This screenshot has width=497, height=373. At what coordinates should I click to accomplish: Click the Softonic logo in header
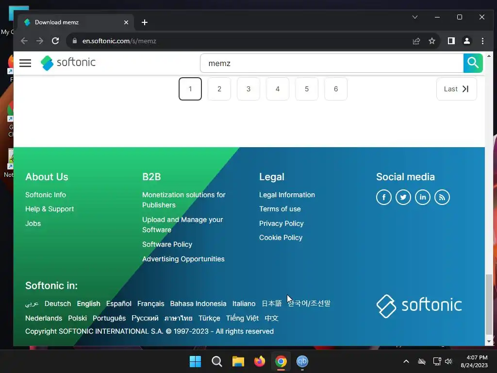pos(68,63)
